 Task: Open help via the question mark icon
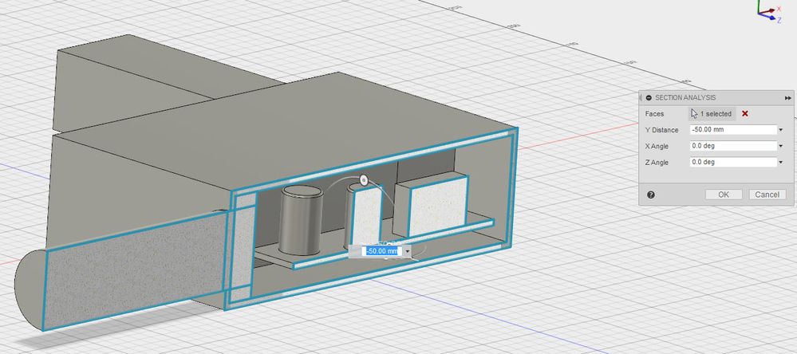tap(651, 195)
